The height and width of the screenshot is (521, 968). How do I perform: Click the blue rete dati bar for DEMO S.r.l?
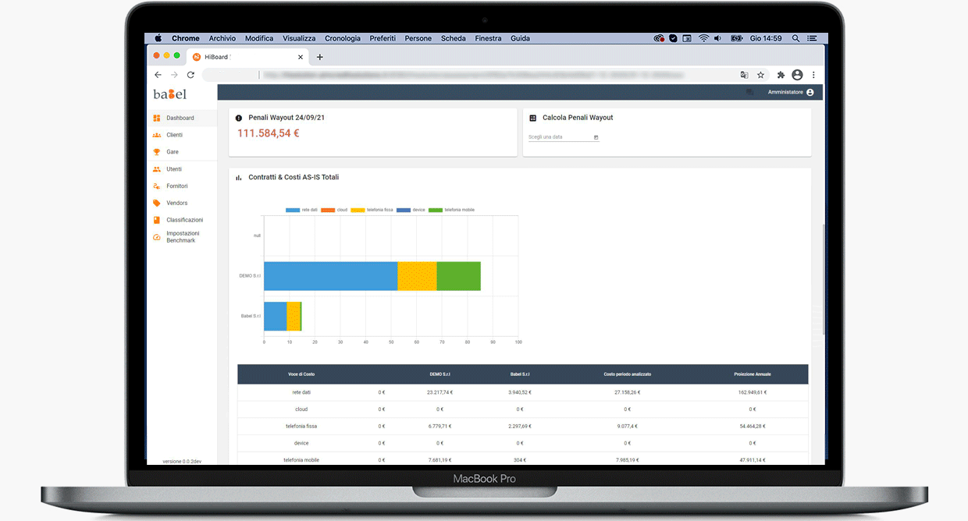coord(331,276)
